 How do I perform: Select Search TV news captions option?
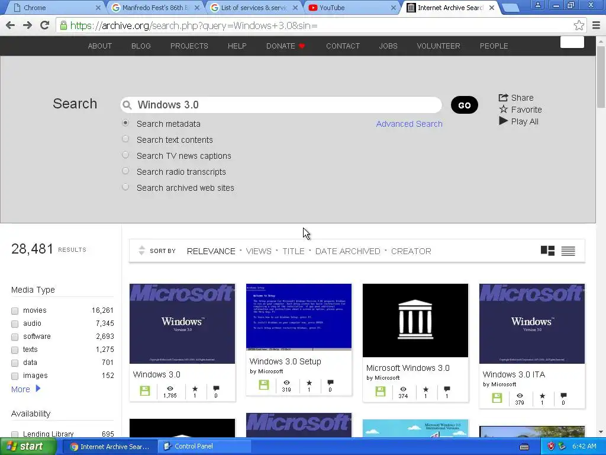pyautogui.click(x=125, y=155)
